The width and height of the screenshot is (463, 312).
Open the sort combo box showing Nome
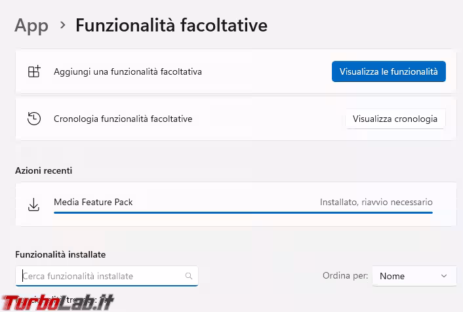414,276
